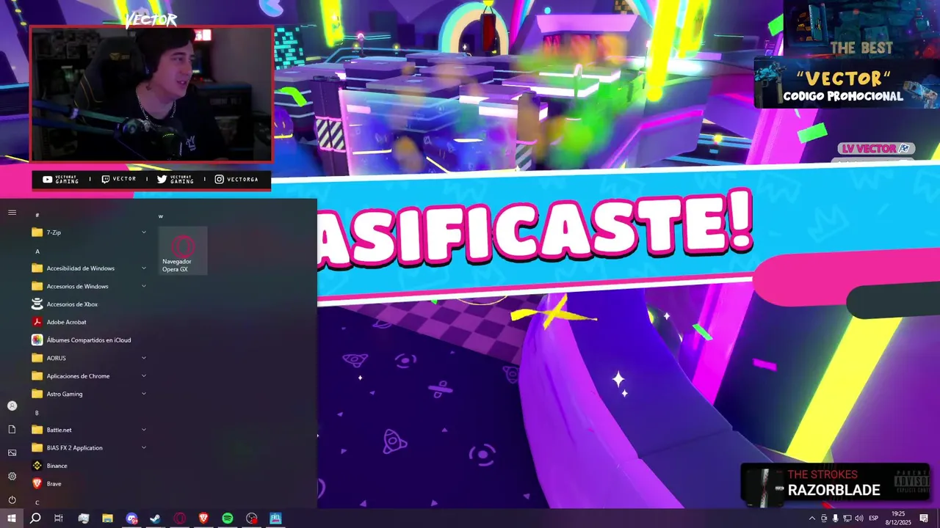
Task: Open Documents from the Start rail
Action: click(x=12, y=429)
